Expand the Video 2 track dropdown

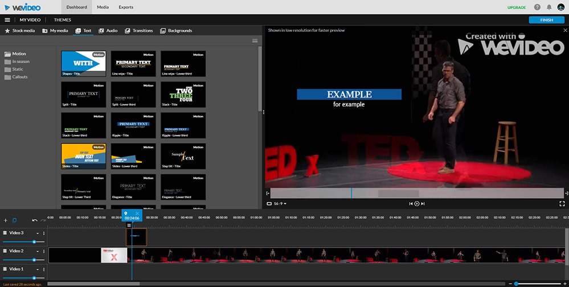click(x=38, y=252)
